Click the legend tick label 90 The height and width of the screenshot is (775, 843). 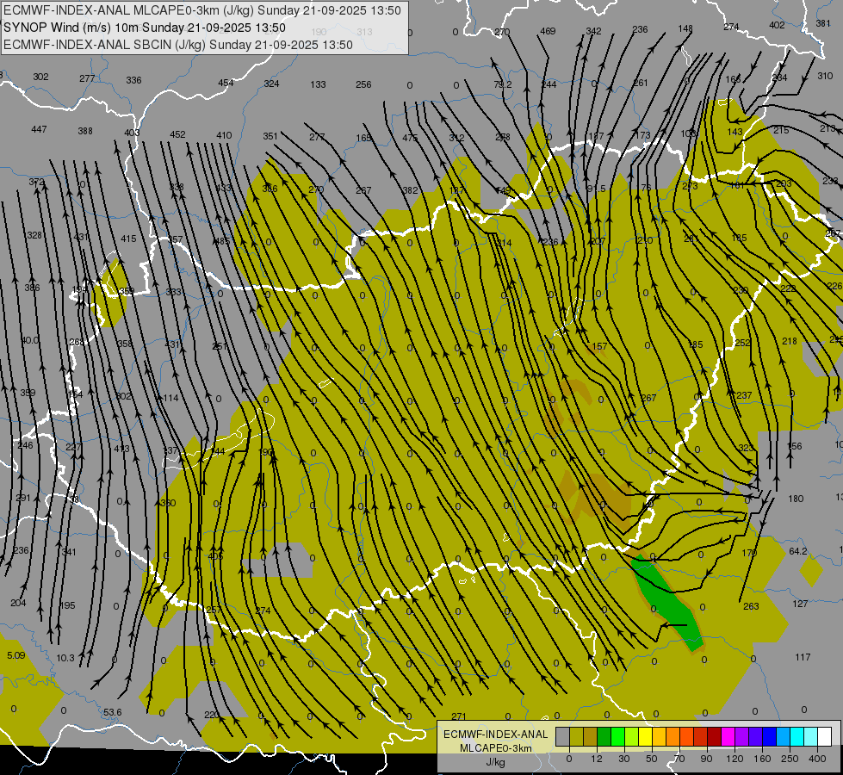tap(706, 759)
